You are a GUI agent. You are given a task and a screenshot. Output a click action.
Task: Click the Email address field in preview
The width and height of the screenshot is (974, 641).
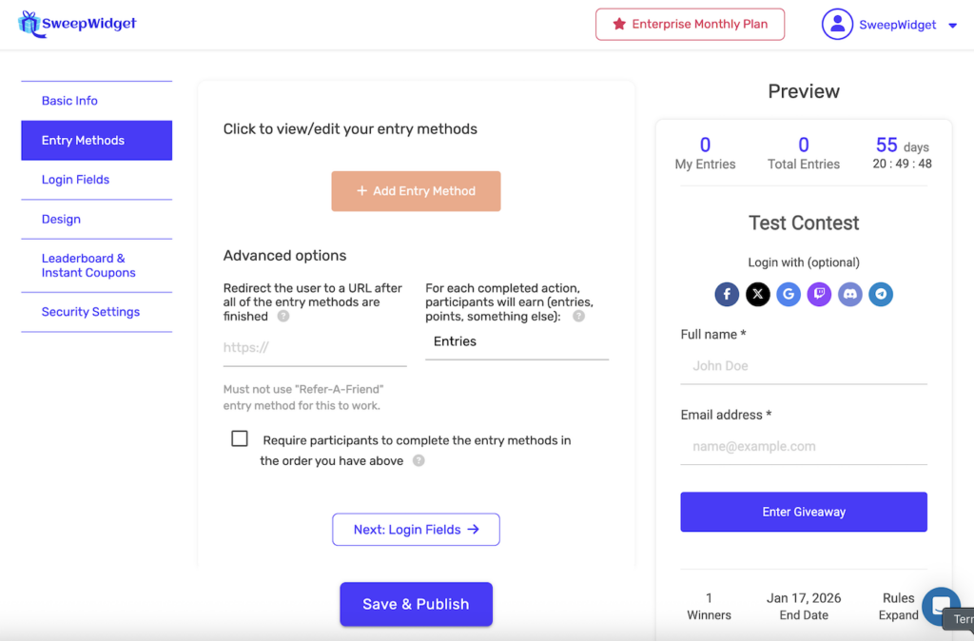(804, 446)
